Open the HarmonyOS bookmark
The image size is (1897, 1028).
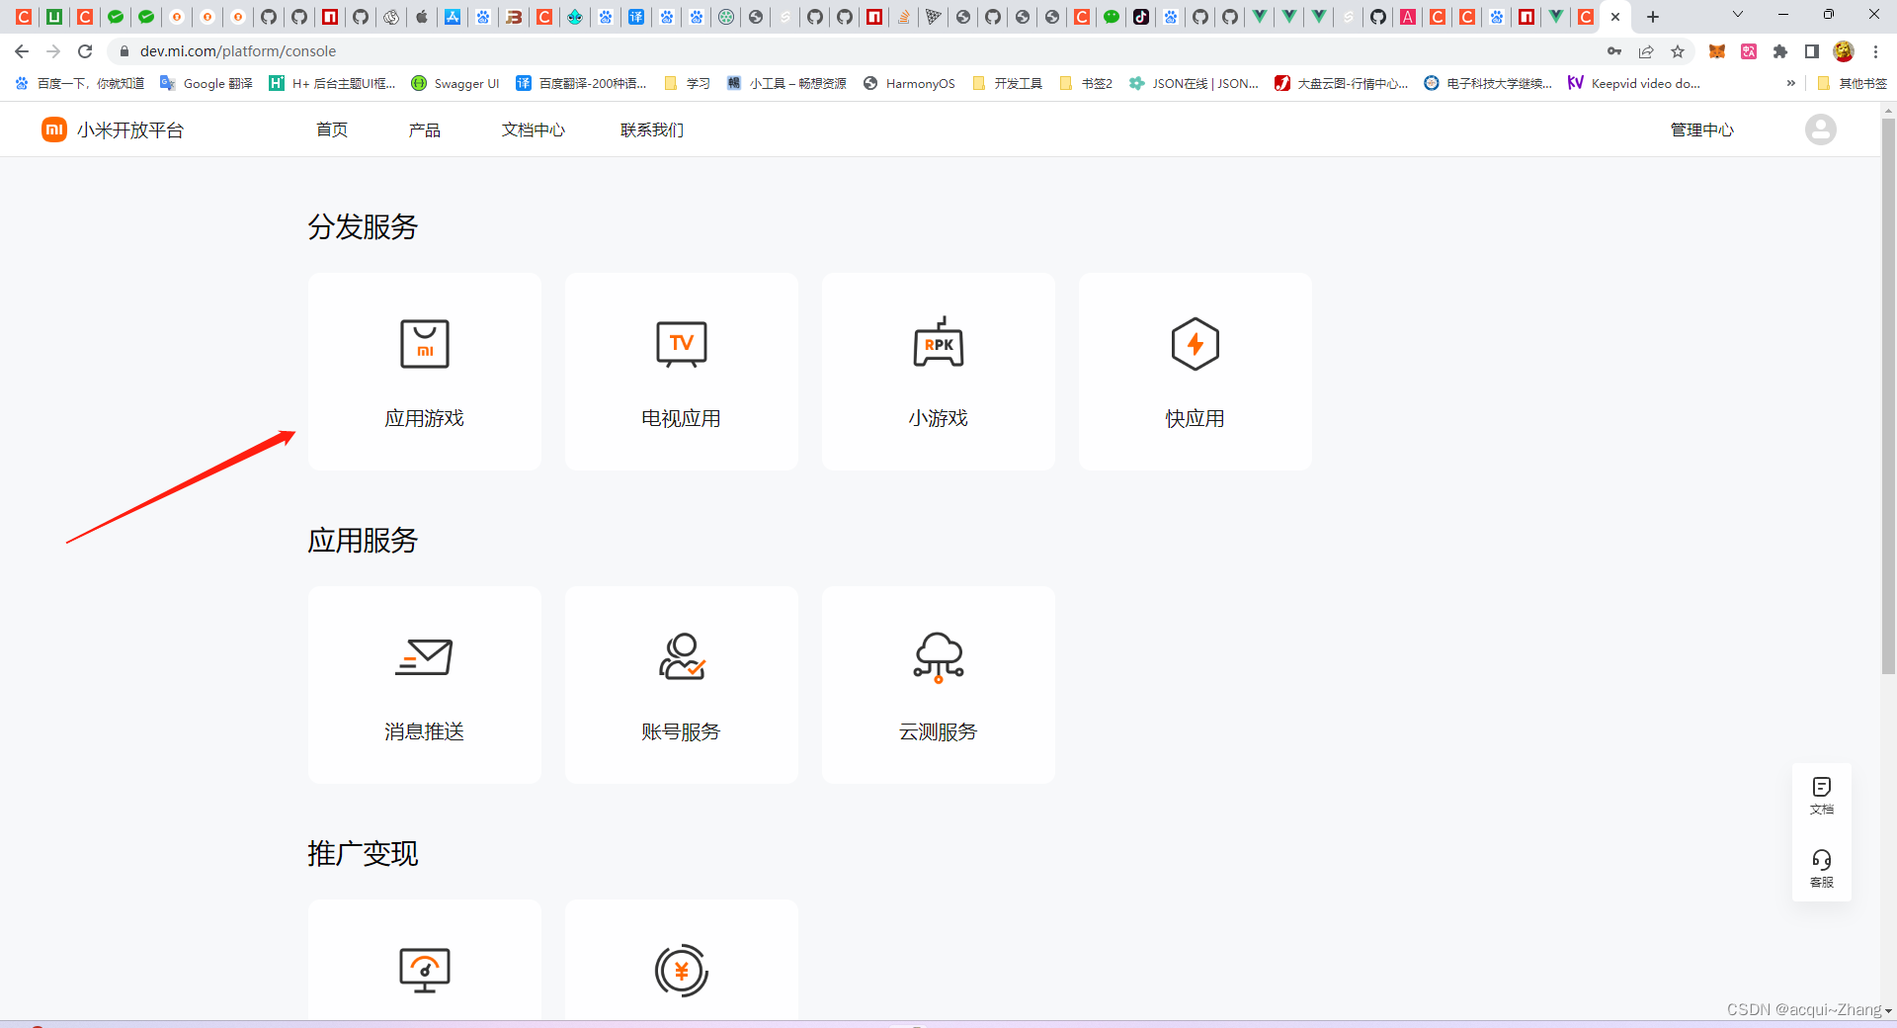(909, 83)
